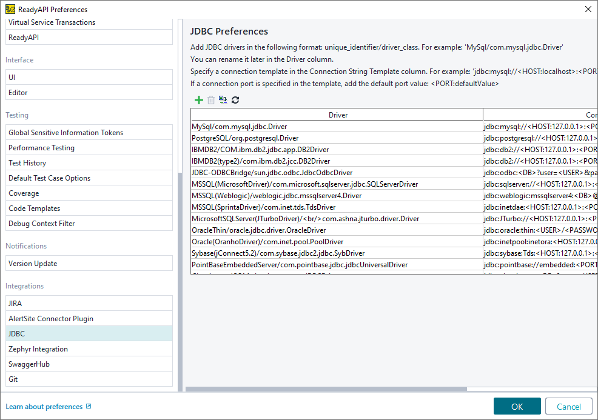
Task: Open the Code Templates section
Action: tap(89, 208)
